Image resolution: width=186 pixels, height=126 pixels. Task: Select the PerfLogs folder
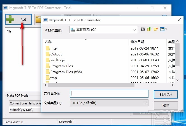tap(57, 60)
